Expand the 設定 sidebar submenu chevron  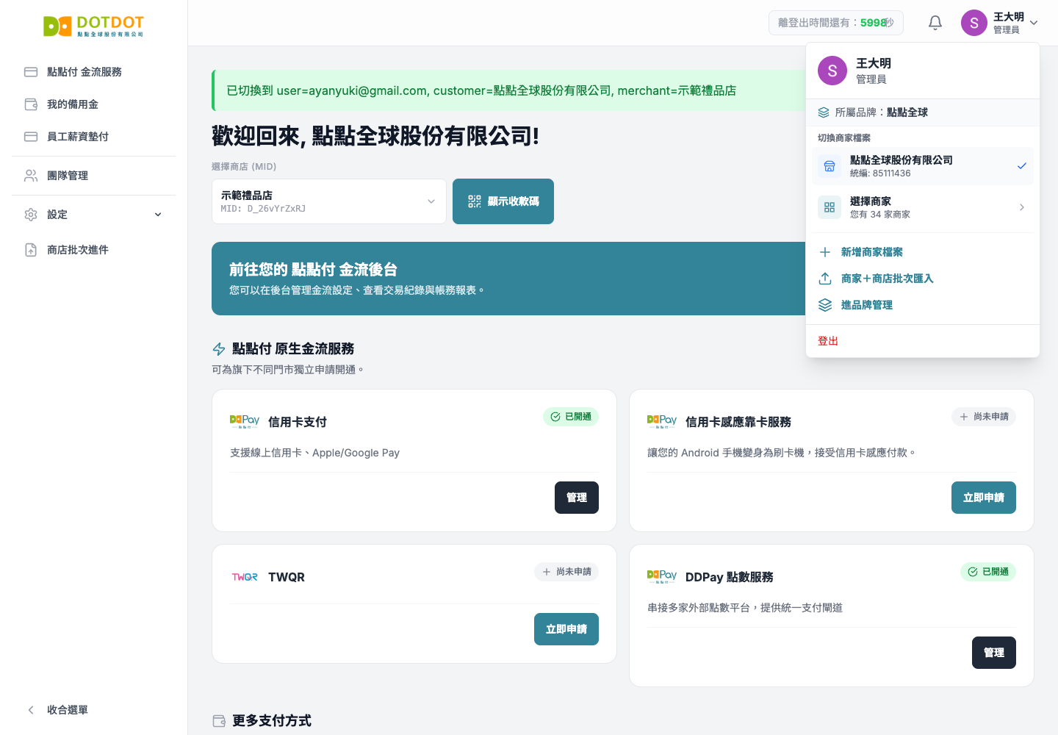point(158,215)
